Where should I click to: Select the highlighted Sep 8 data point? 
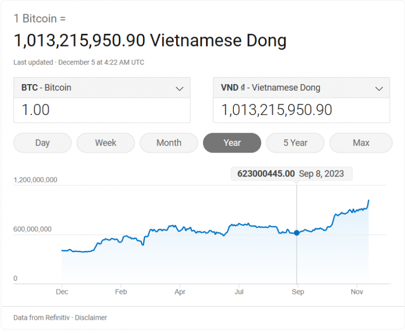tap(296, 233)
